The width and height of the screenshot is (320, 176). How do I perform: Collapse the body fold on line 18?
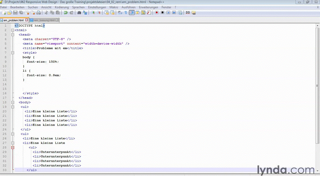click(13, 102)
